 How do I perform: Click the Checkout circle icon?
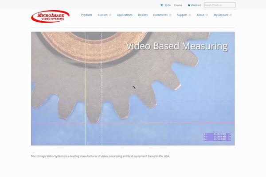[x=189, y=5]
